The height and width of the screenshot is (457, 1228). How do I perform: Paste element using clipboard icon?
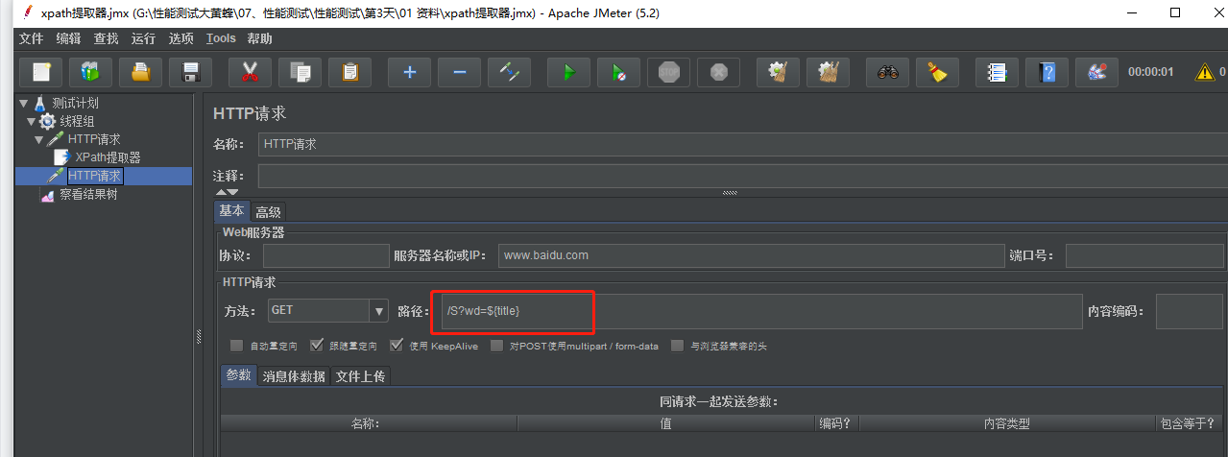349,72
